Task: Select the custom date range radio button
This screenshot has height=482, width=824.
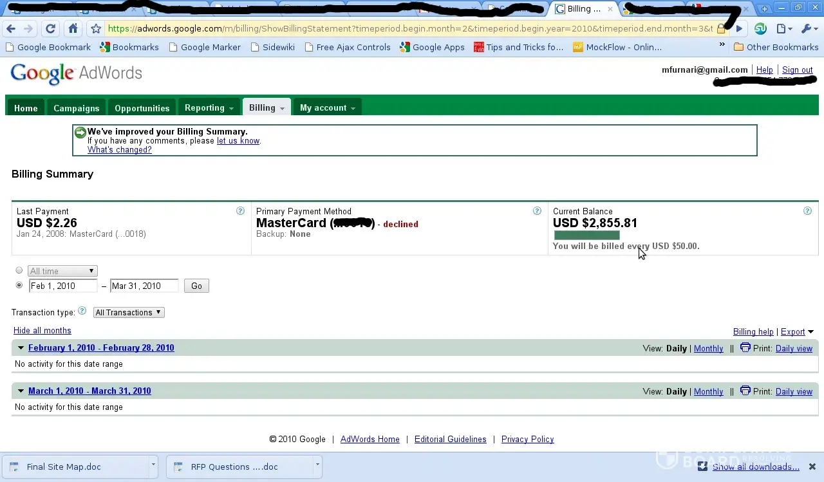Action: 19,285
